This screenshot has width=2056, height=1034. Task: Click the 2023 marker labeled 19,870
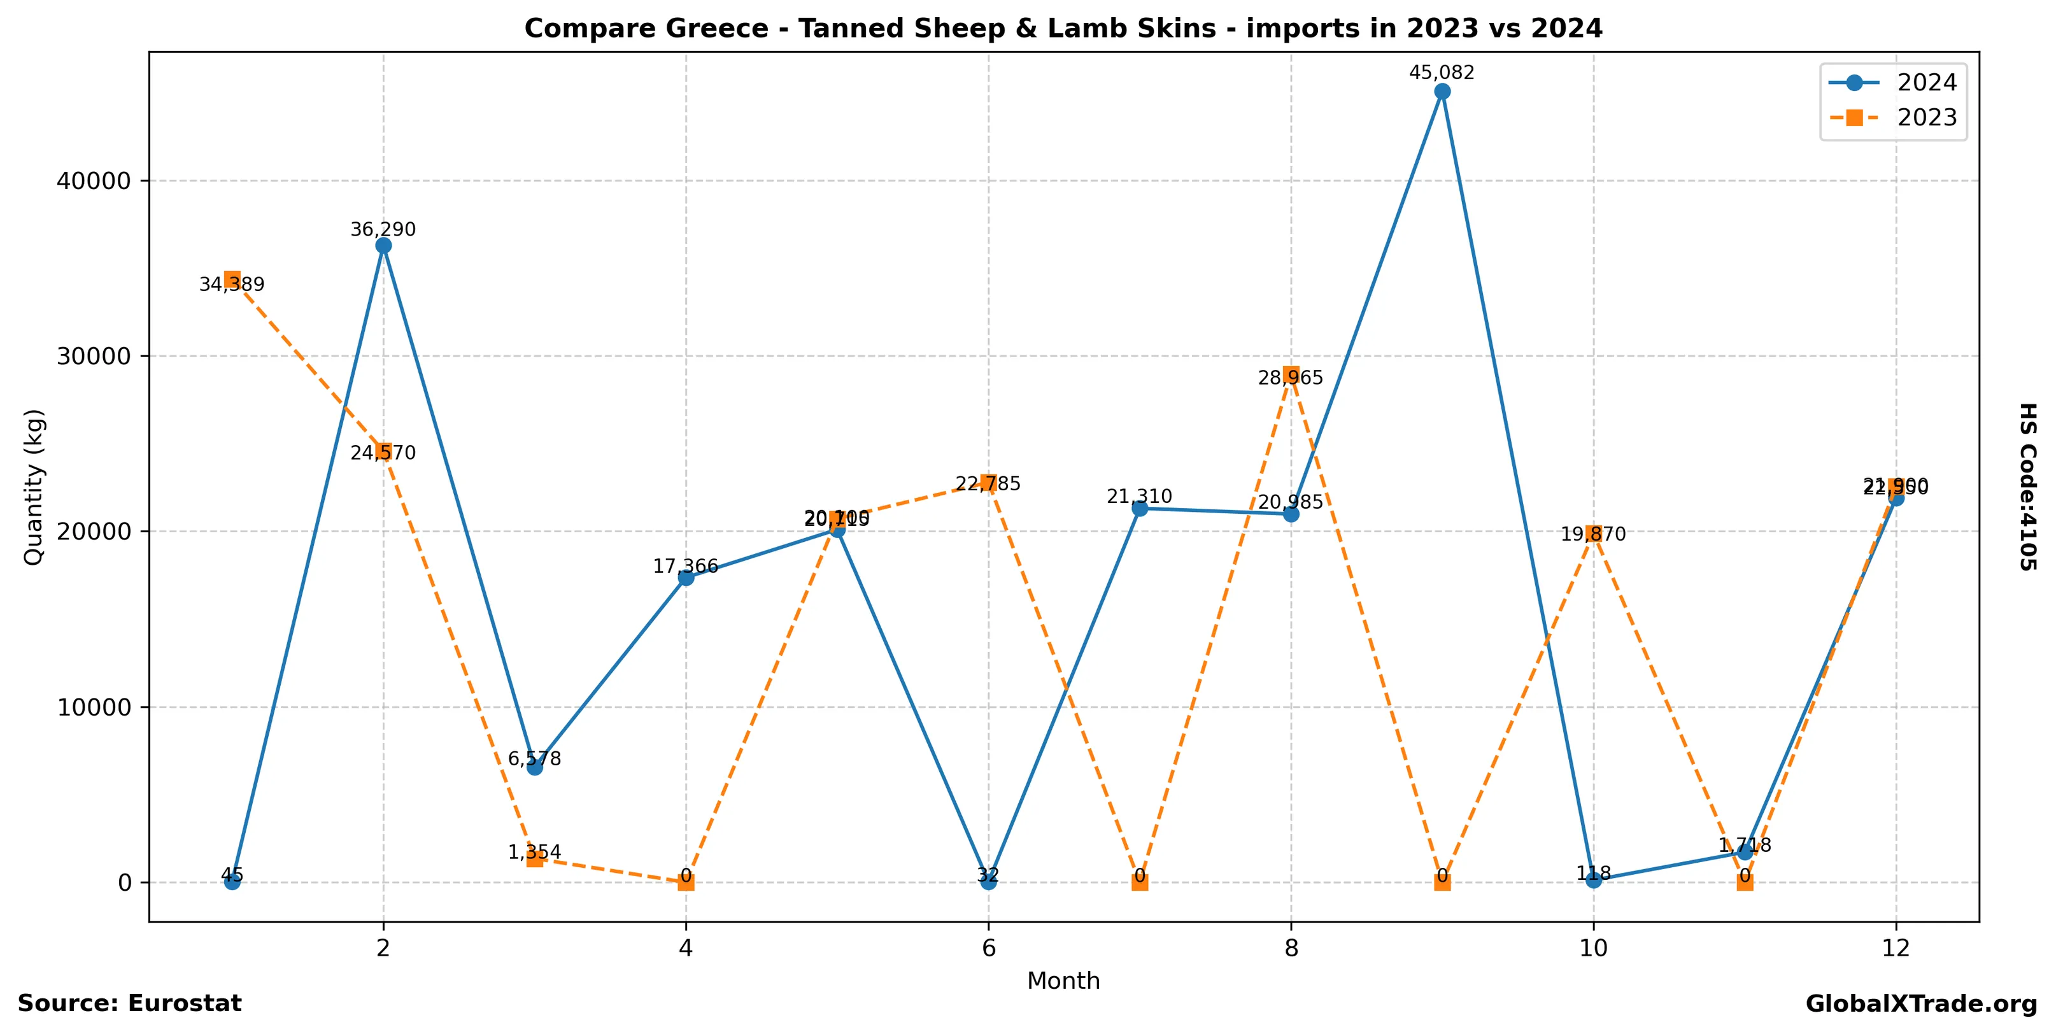pyautogui.click(x=1594, y=534)
